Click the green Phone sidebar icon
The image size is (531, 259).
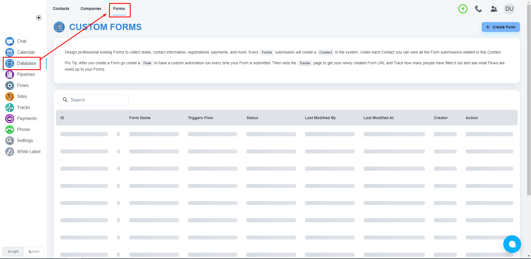click(x=10, y=130)
